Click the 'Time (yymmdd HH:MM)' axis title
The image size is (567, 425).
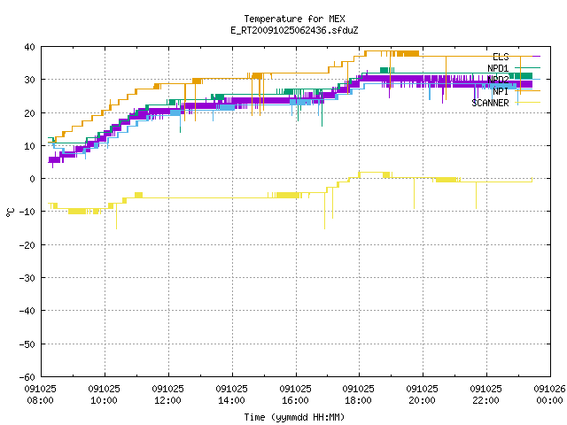294,417
